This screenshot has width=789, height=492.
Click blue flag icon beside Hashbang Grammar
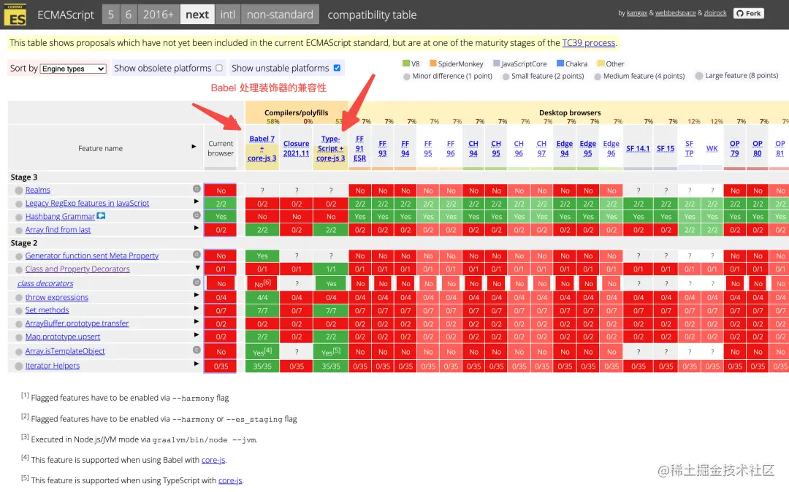(x=101, y=215)
